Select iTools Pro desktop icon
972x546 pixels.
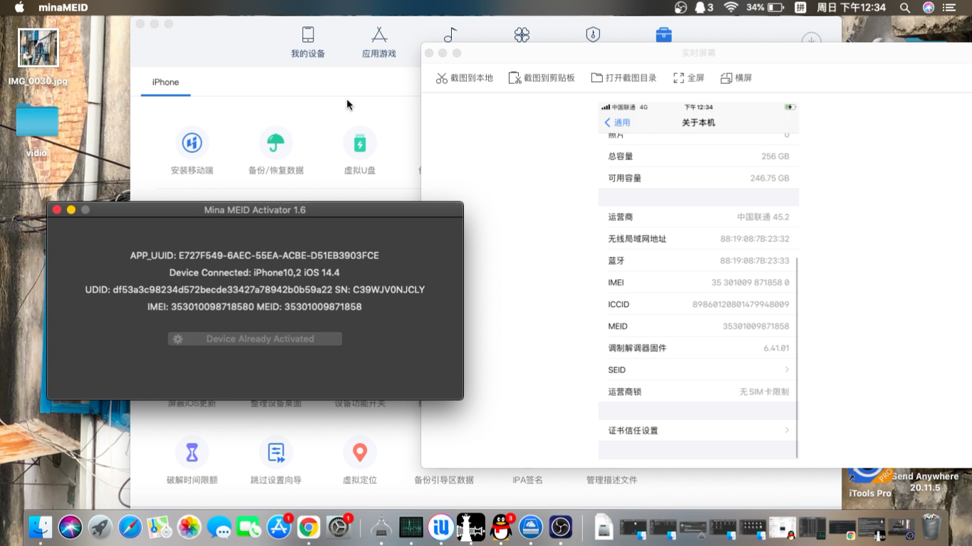click(869, 483)
